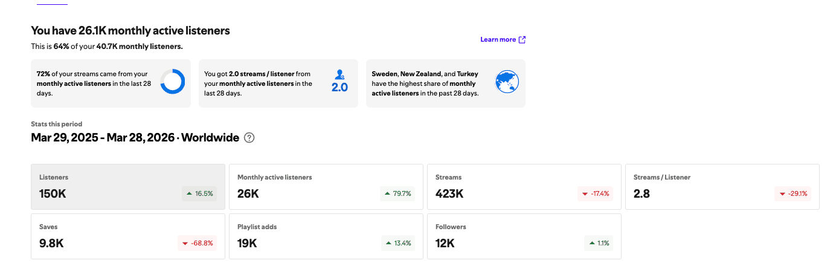Click the 9.8K saves value

click(51, 243)
